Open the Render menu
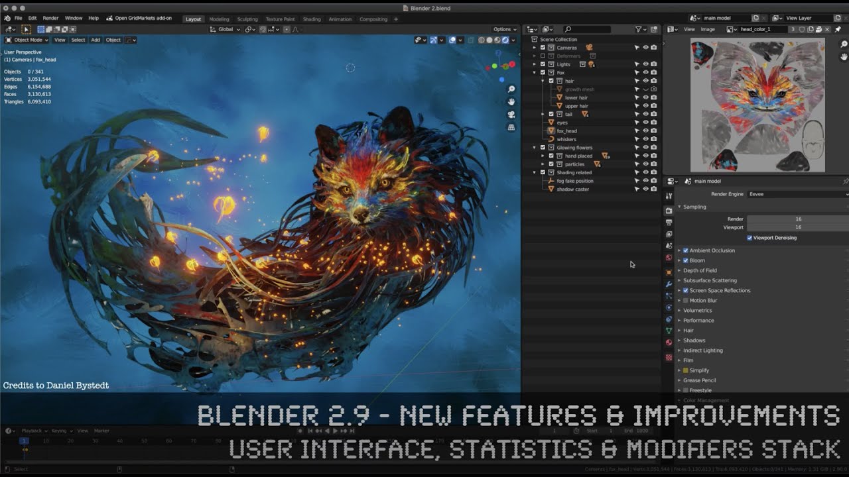 50,18
